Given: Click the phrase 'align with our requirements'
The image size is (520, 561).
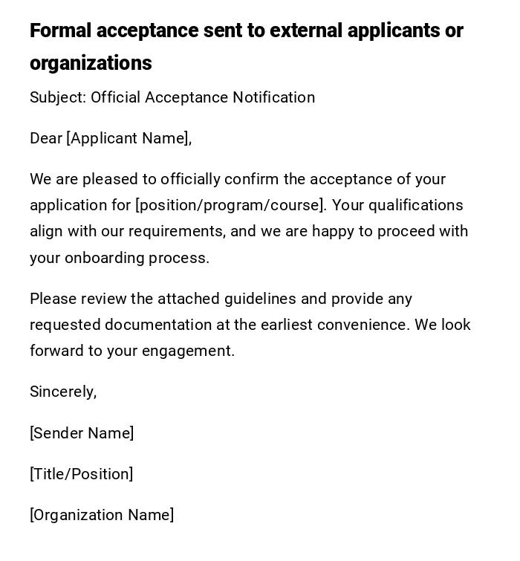Looking at the screenshot, I should (x=127, y=231).
